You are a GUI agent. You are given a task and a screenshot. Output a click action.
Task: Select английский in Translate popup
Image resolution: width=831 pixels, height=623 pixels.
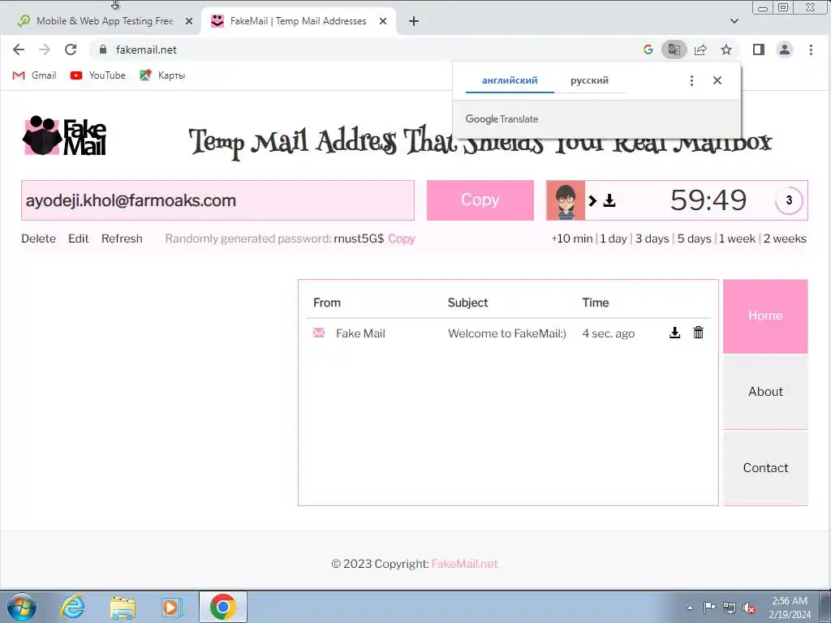click(x=510, y=80)
